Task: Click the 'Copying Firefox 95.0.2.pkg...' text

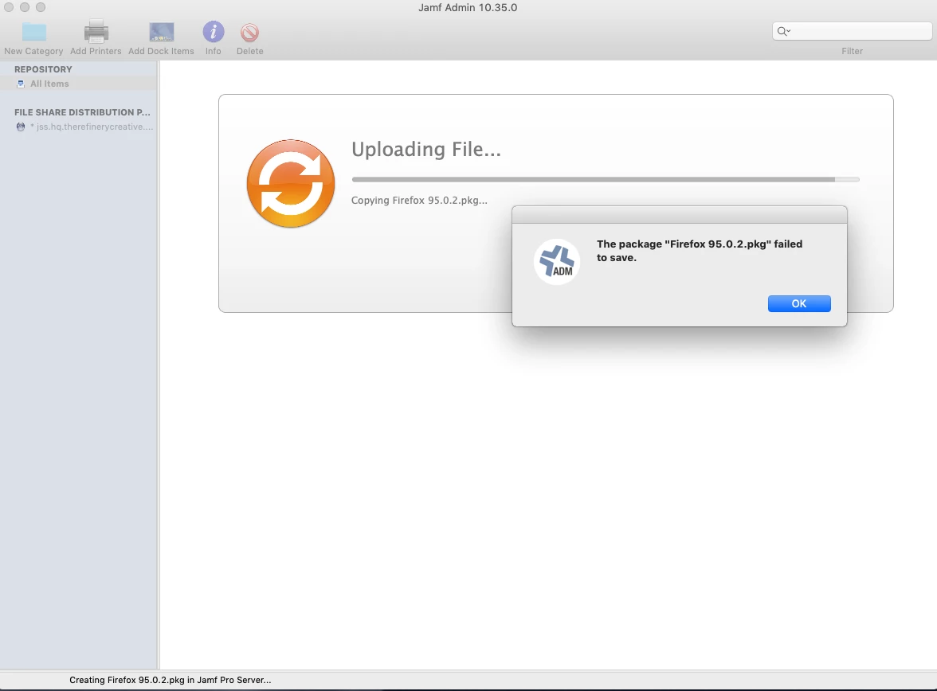Action: click(x=419, y=200)
